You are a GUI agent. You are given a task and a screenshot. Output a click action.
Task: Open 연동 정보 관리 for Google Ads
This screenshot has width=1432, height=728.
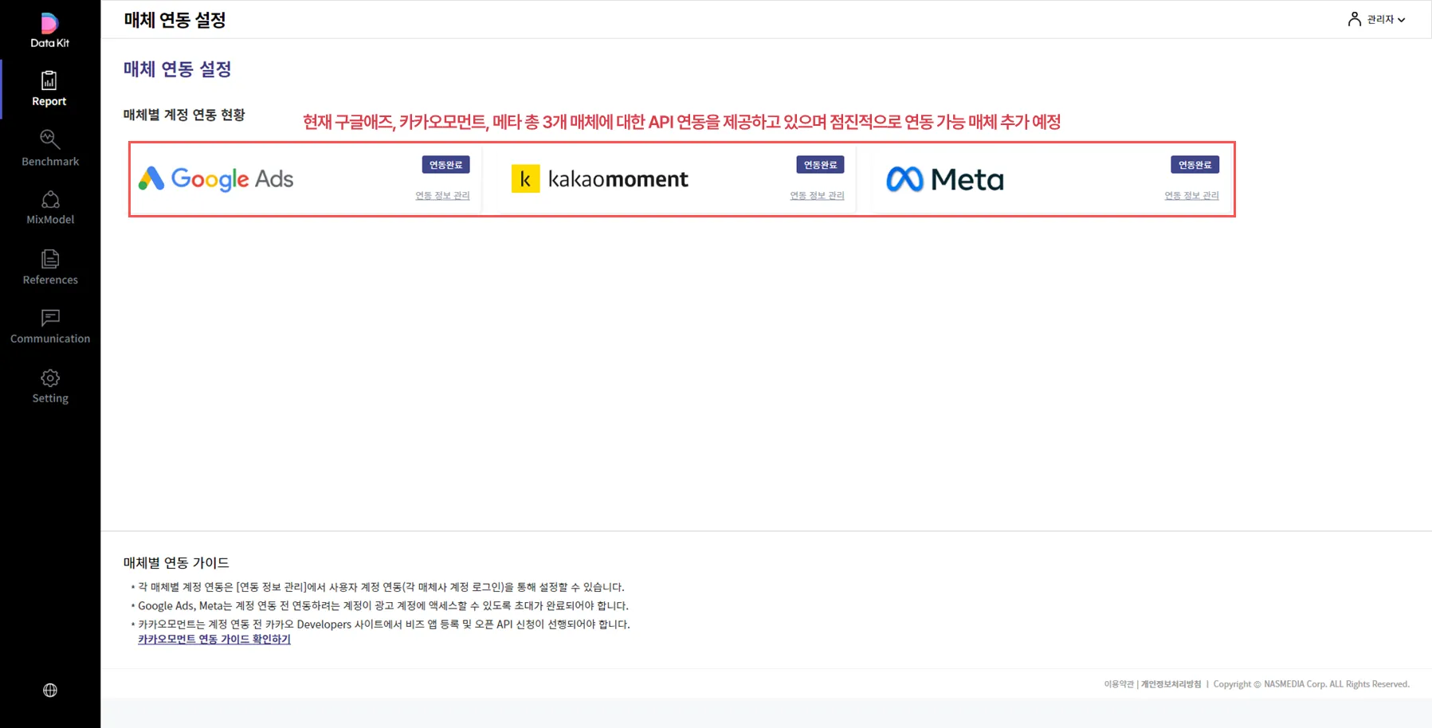pos(442,195)
